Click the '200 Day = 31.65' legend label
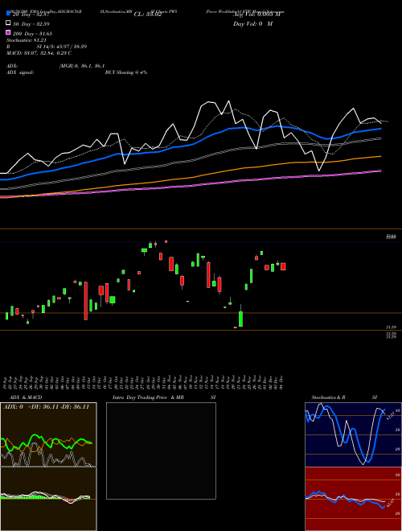 tap(32, 34)
